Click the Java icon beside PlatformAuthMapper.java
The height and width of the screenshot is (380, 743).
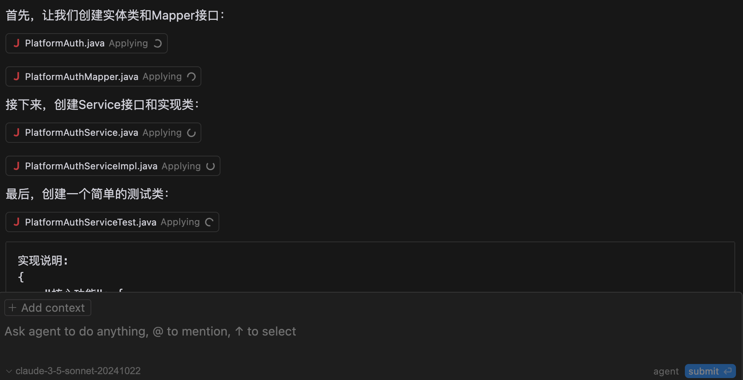point(16,76)
